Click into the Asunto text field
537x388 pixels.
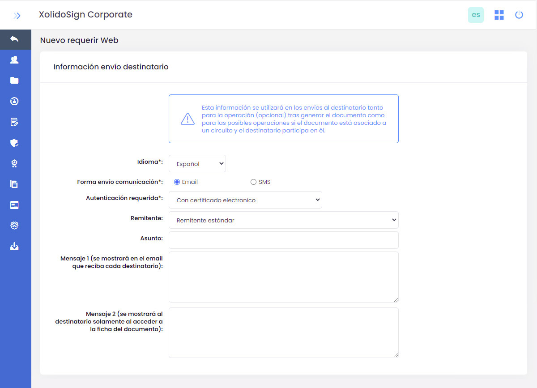point(283,240)
